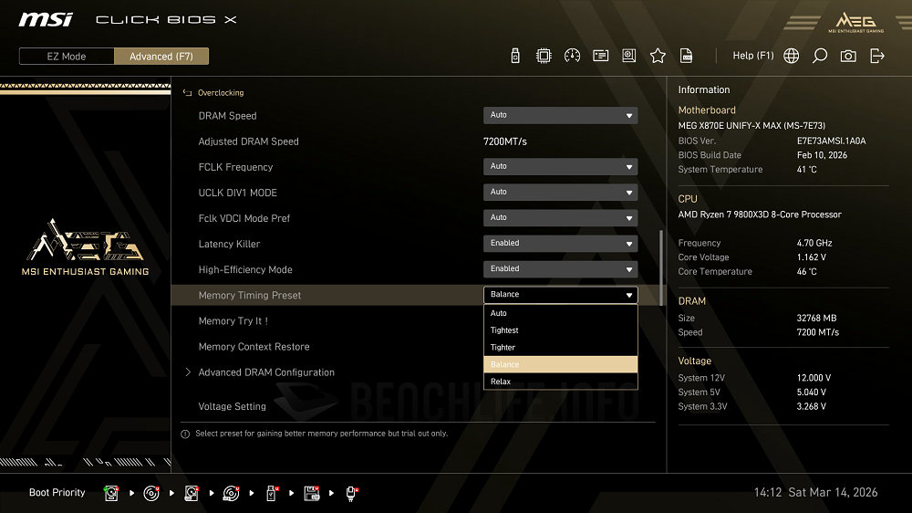Click the DRAM Speed label
The image size is (912, 513).
pos(227,116)
